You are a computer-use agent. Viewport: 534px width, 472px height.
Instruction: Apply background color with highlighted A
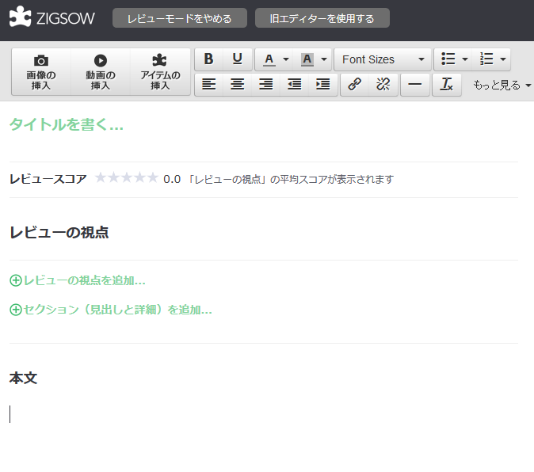[307, 59]
